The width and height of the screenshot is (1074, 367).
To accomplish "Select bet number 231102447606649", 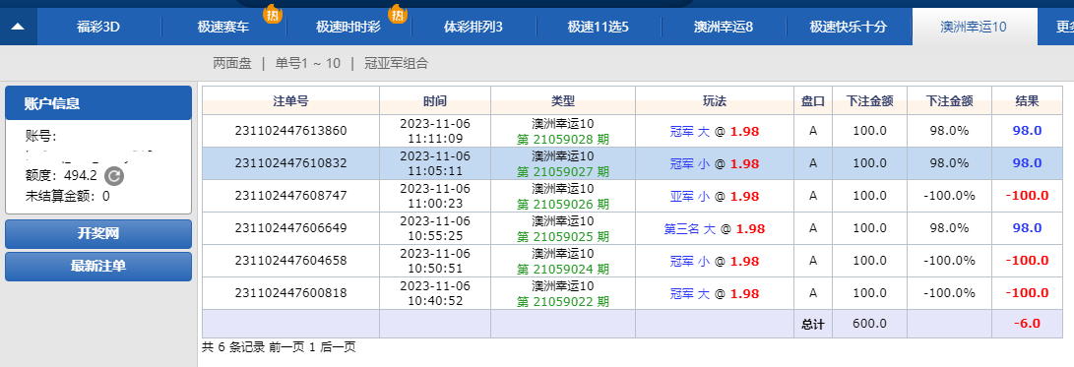I will (291, 228).
